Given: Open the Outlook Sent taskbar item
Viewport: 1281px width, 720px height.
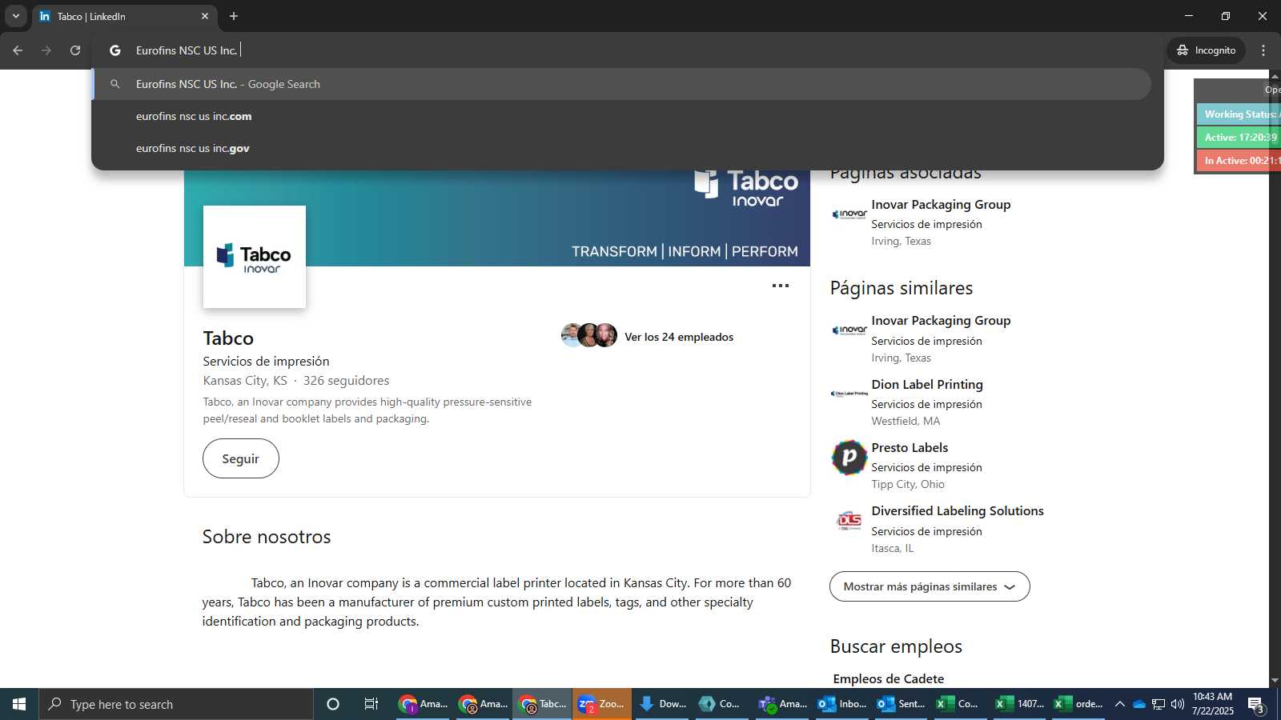Looking at the screenshot, I should (x=902, y=704).
